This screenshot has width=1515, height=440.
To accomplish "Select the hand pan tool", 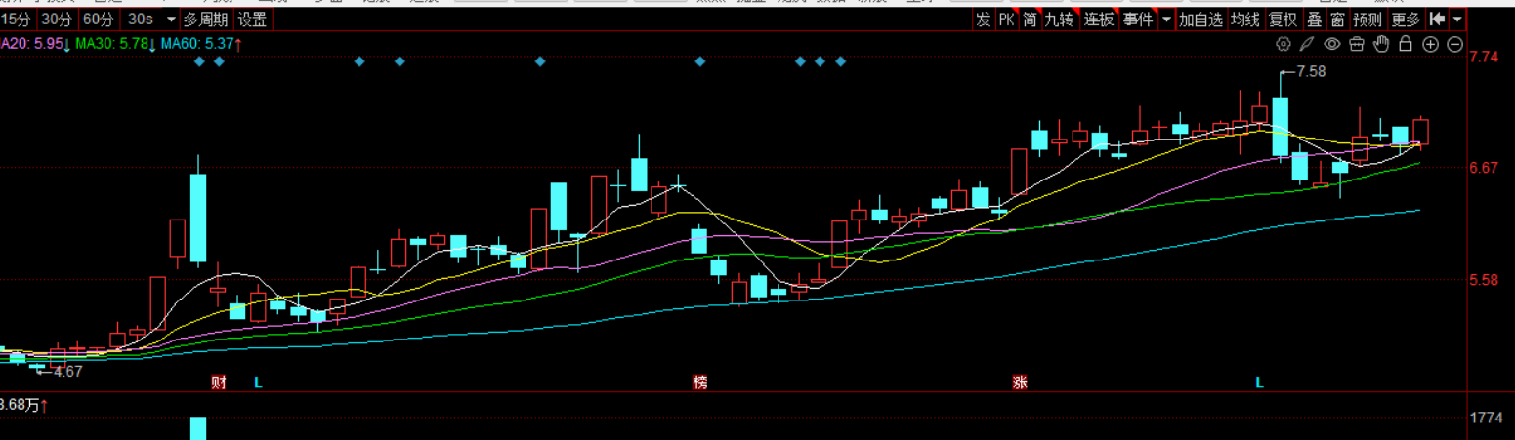I will point(1381,44).
